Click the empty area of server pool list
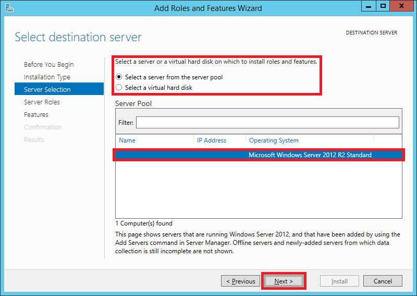The height and width of the screenshot is (296, 417). [x=259, y=189]
